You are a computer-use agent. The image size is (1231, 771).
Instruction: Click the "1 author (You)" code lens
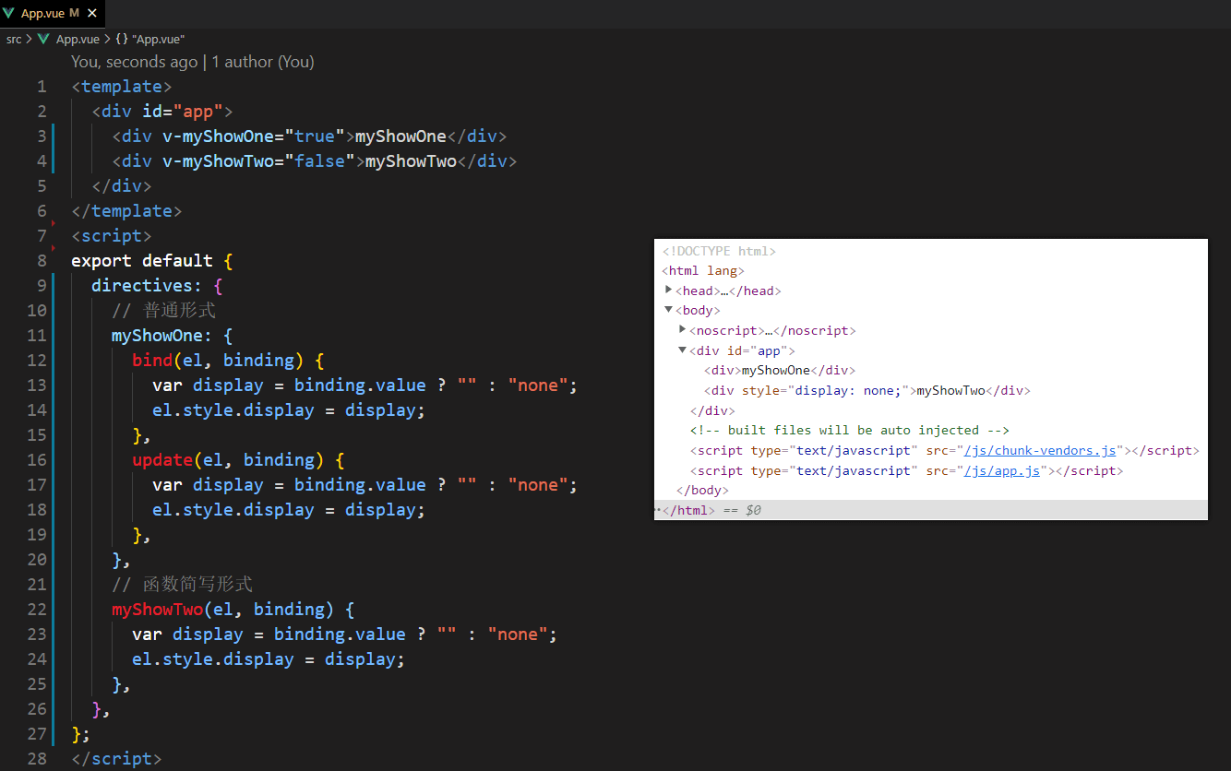[x=263, y=62]
